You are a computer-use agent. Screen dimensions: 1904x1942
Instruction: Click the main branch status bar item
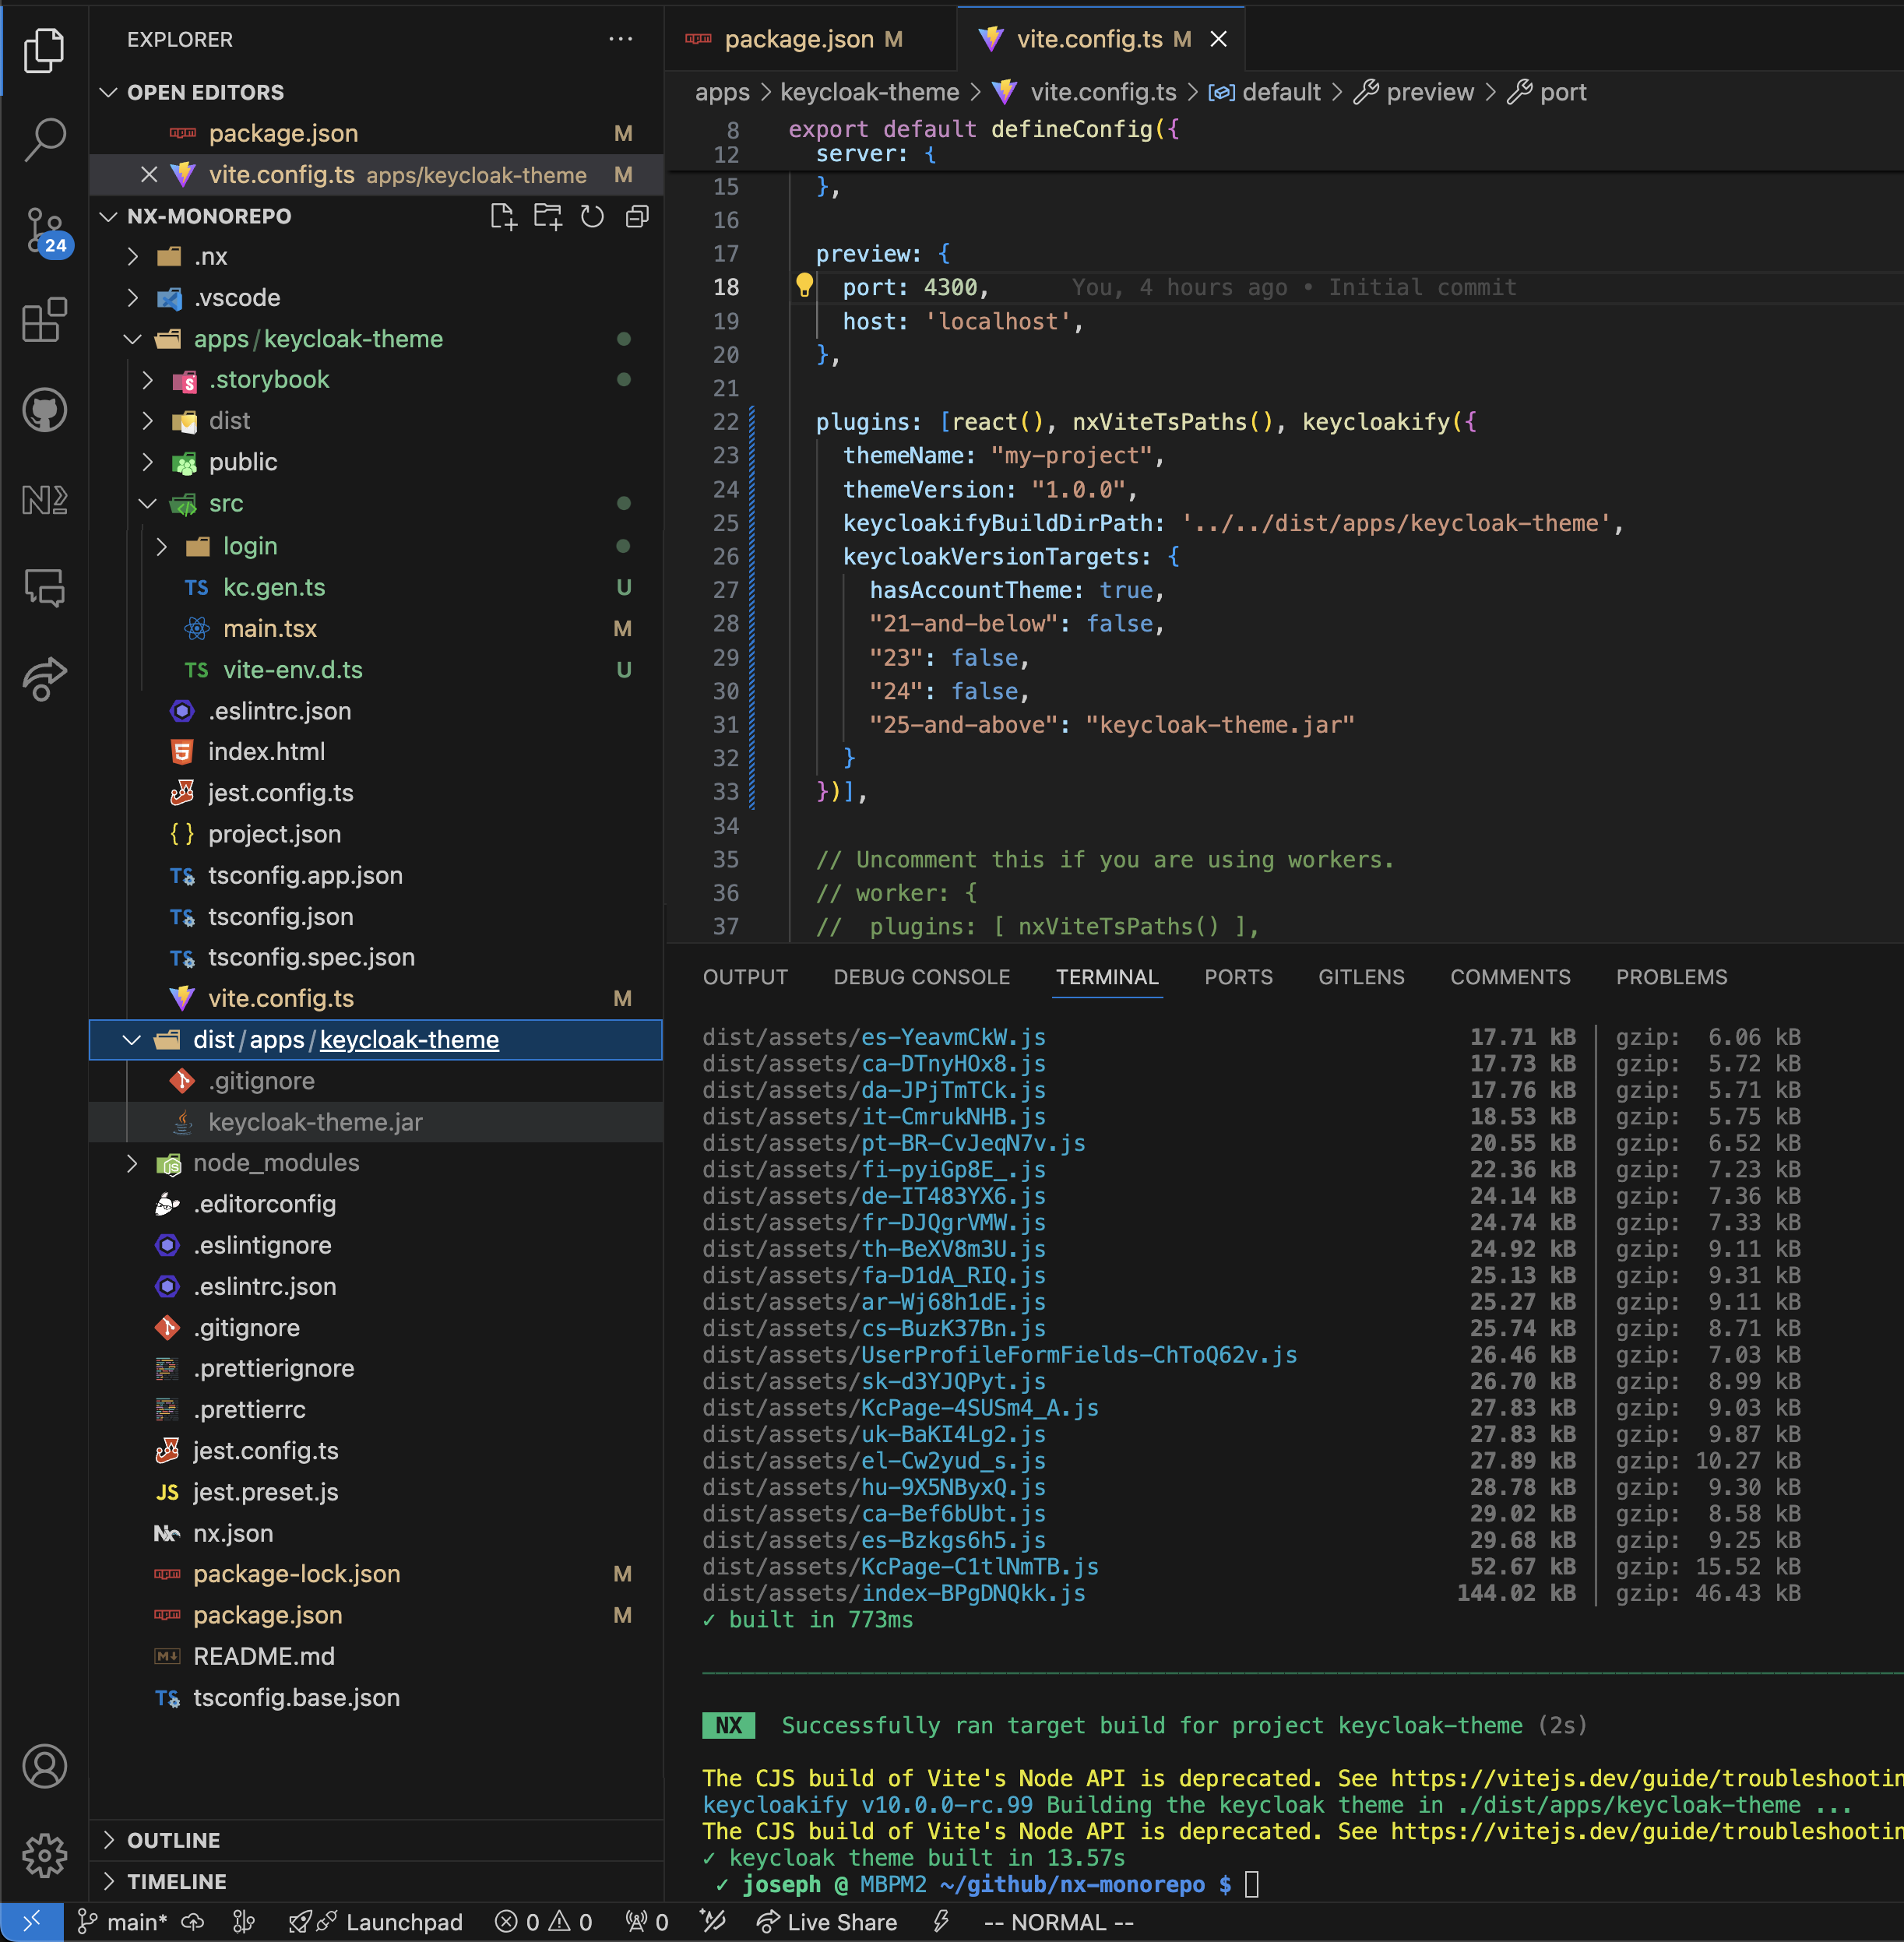[125, 1922]
